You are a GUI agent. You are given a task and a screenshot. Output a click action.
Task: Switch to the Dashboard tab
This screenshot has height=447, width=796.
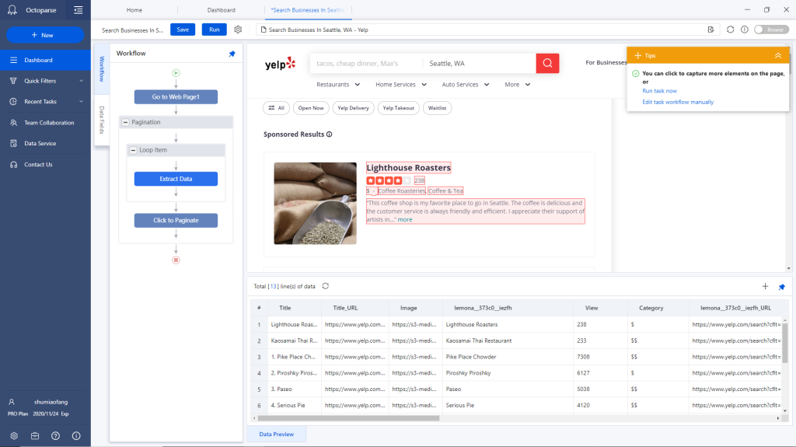point(222,10)
